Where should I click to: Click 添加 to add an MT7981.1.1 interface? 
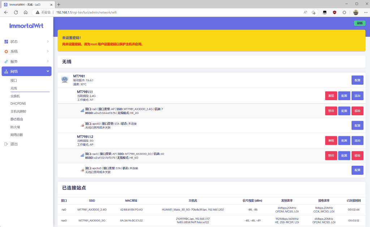(357, 95)
